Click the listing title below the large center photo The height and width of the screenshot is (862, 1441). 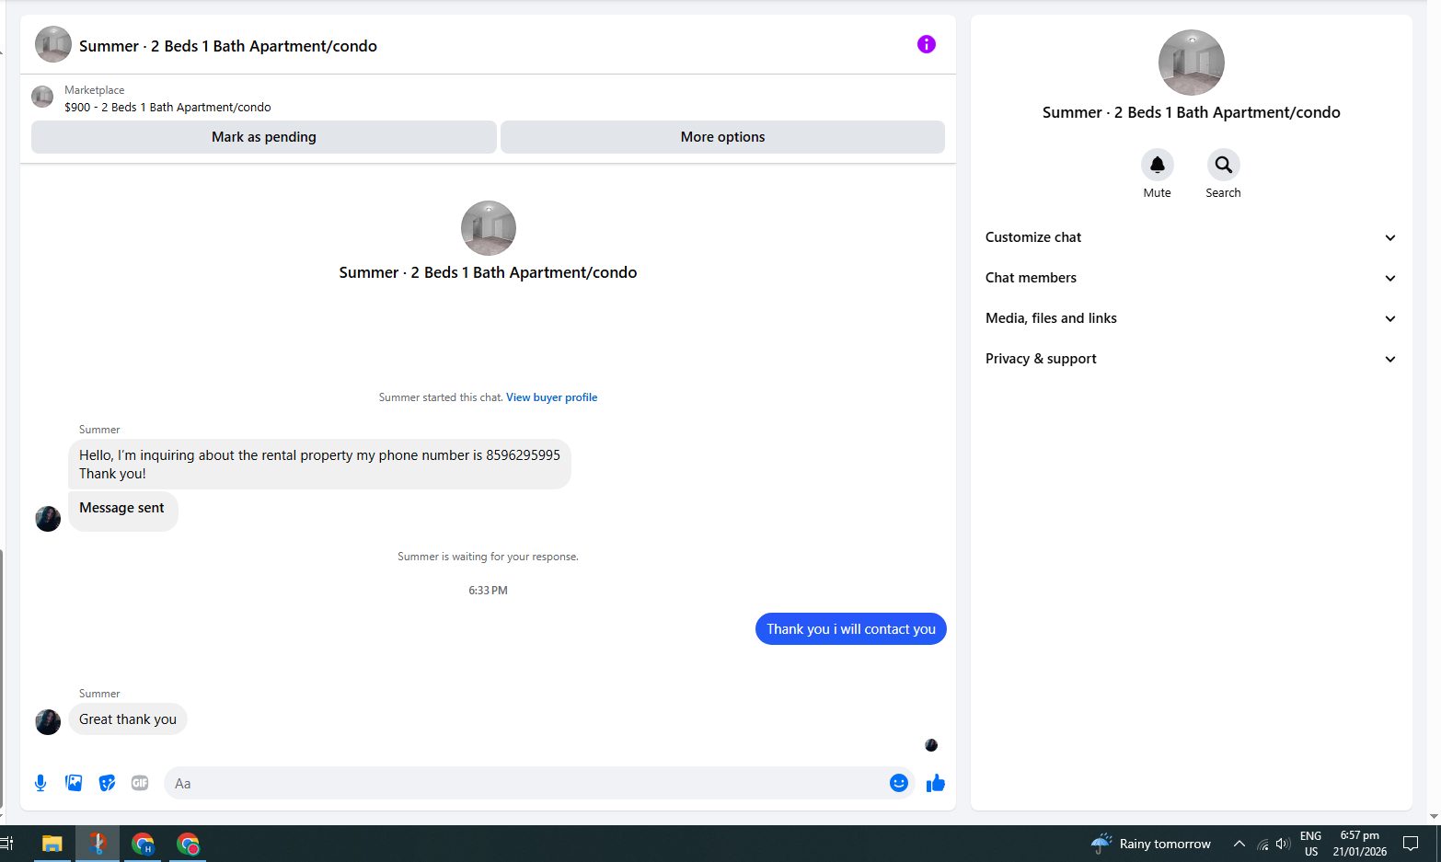[488, 272]
